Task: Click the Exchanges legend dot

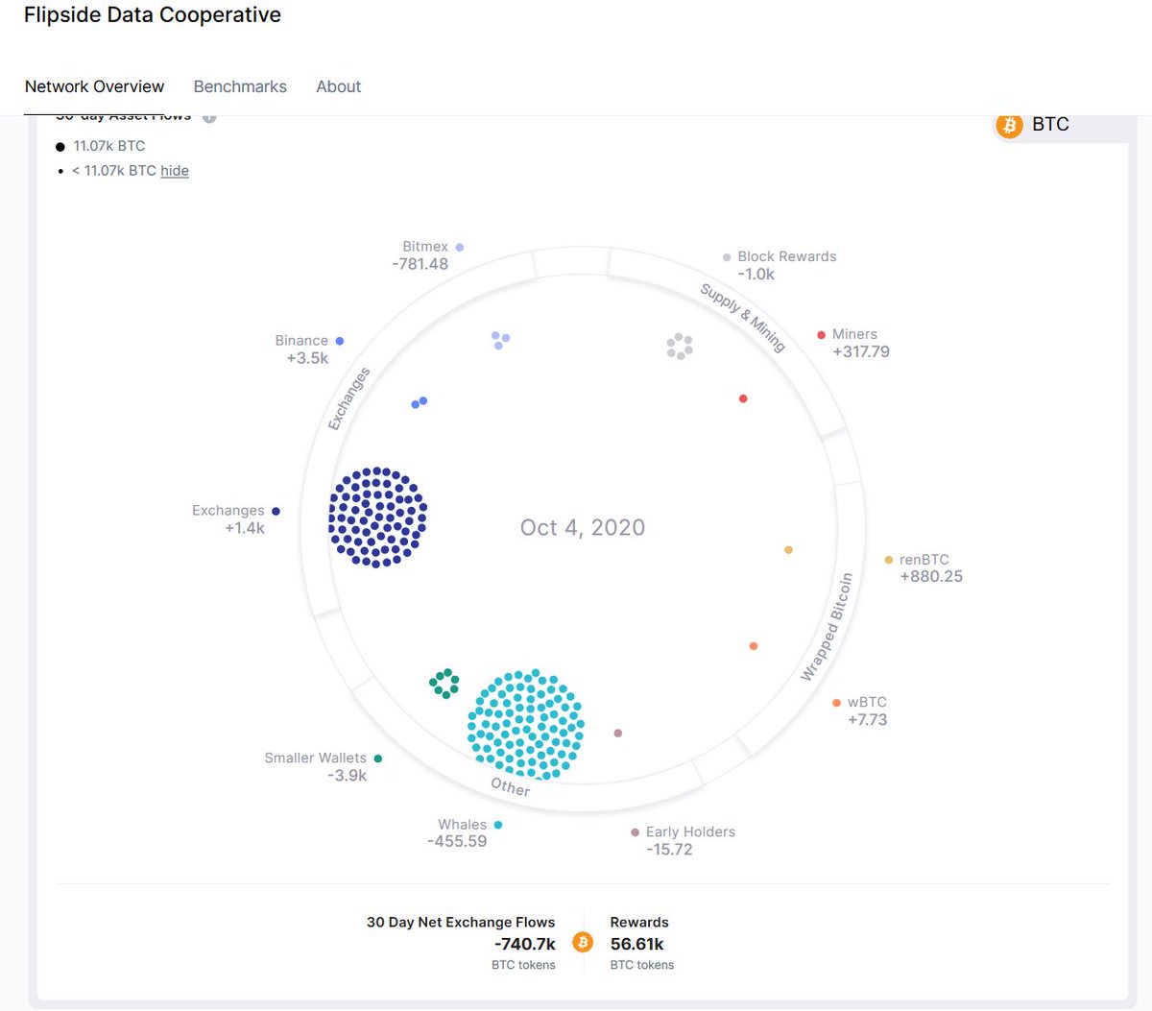Action: click(x=276, y=512)
